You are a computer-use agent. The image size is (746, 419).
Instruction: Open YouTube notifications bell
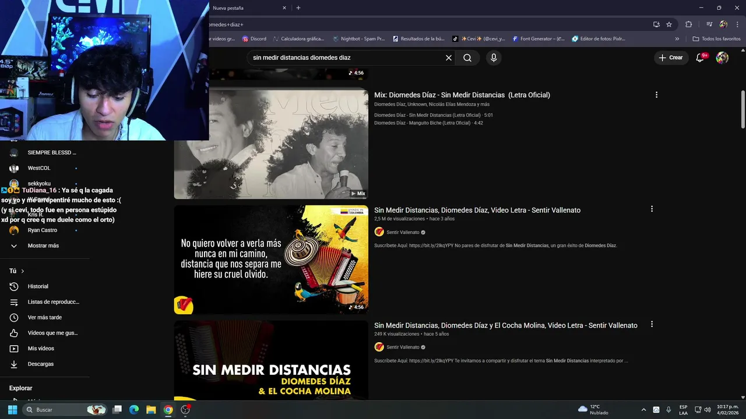coord(701,58)
